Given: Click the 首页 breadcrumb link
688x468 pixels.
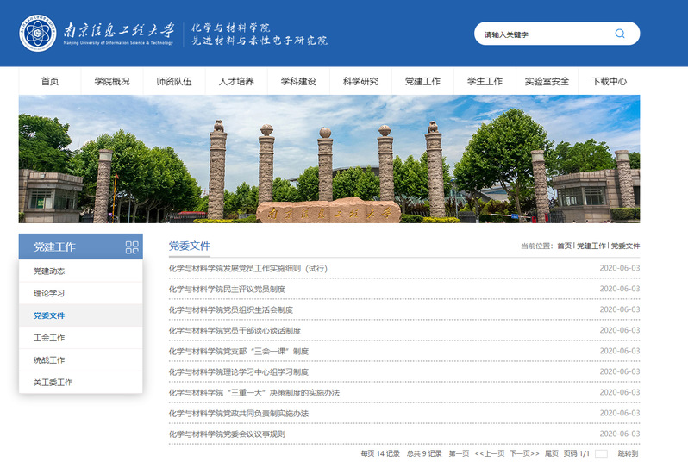Looking at the screenshot, I should click(x=564, y=246).
